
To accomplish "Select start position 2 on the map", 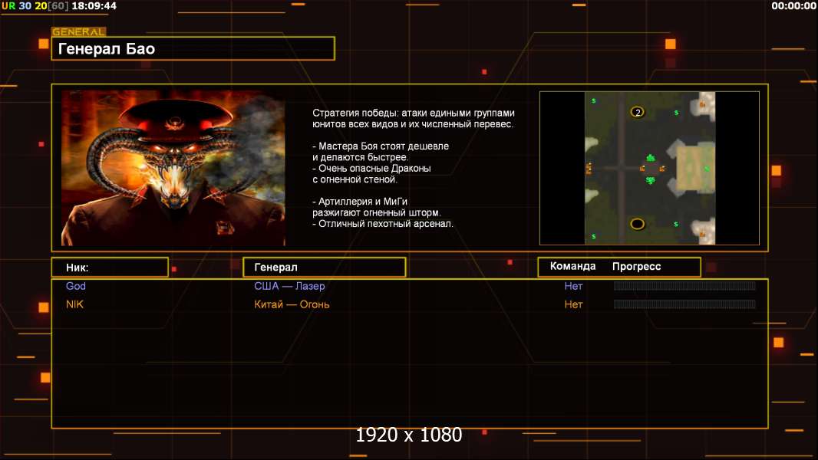I will coord(637,112).
